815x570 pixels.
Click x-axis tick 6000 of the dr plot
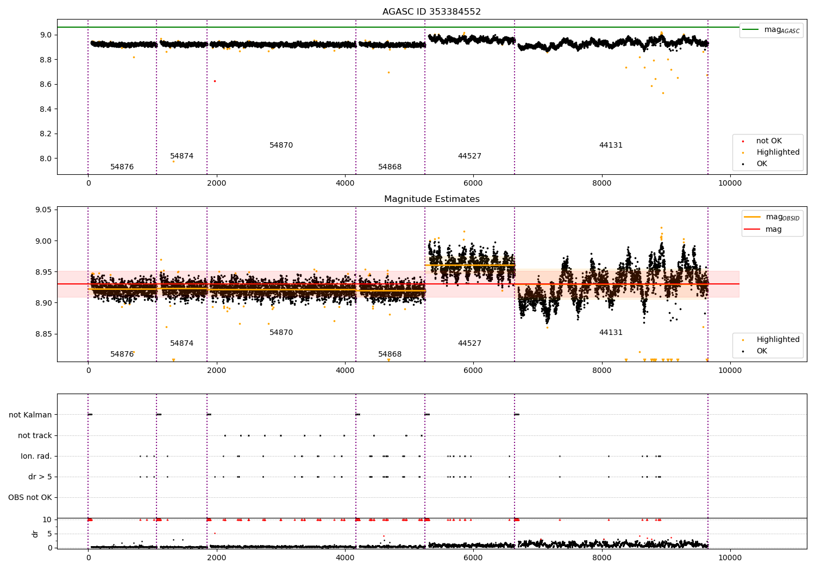tap(473, 558)
